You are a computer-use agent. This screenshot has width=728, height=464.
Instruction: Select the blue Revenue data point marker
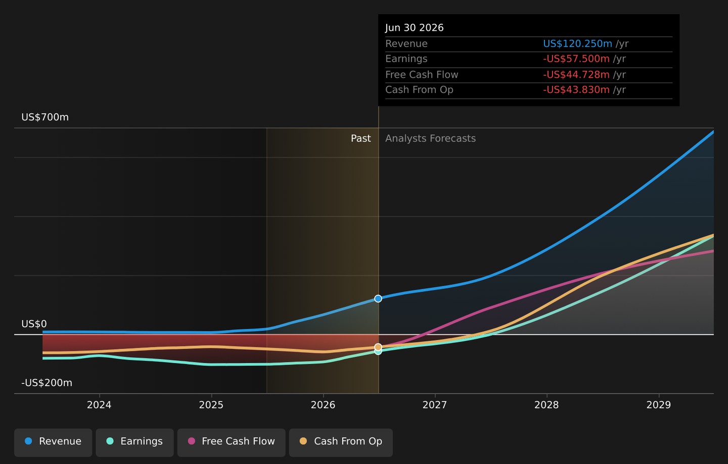tap(378, 299)
